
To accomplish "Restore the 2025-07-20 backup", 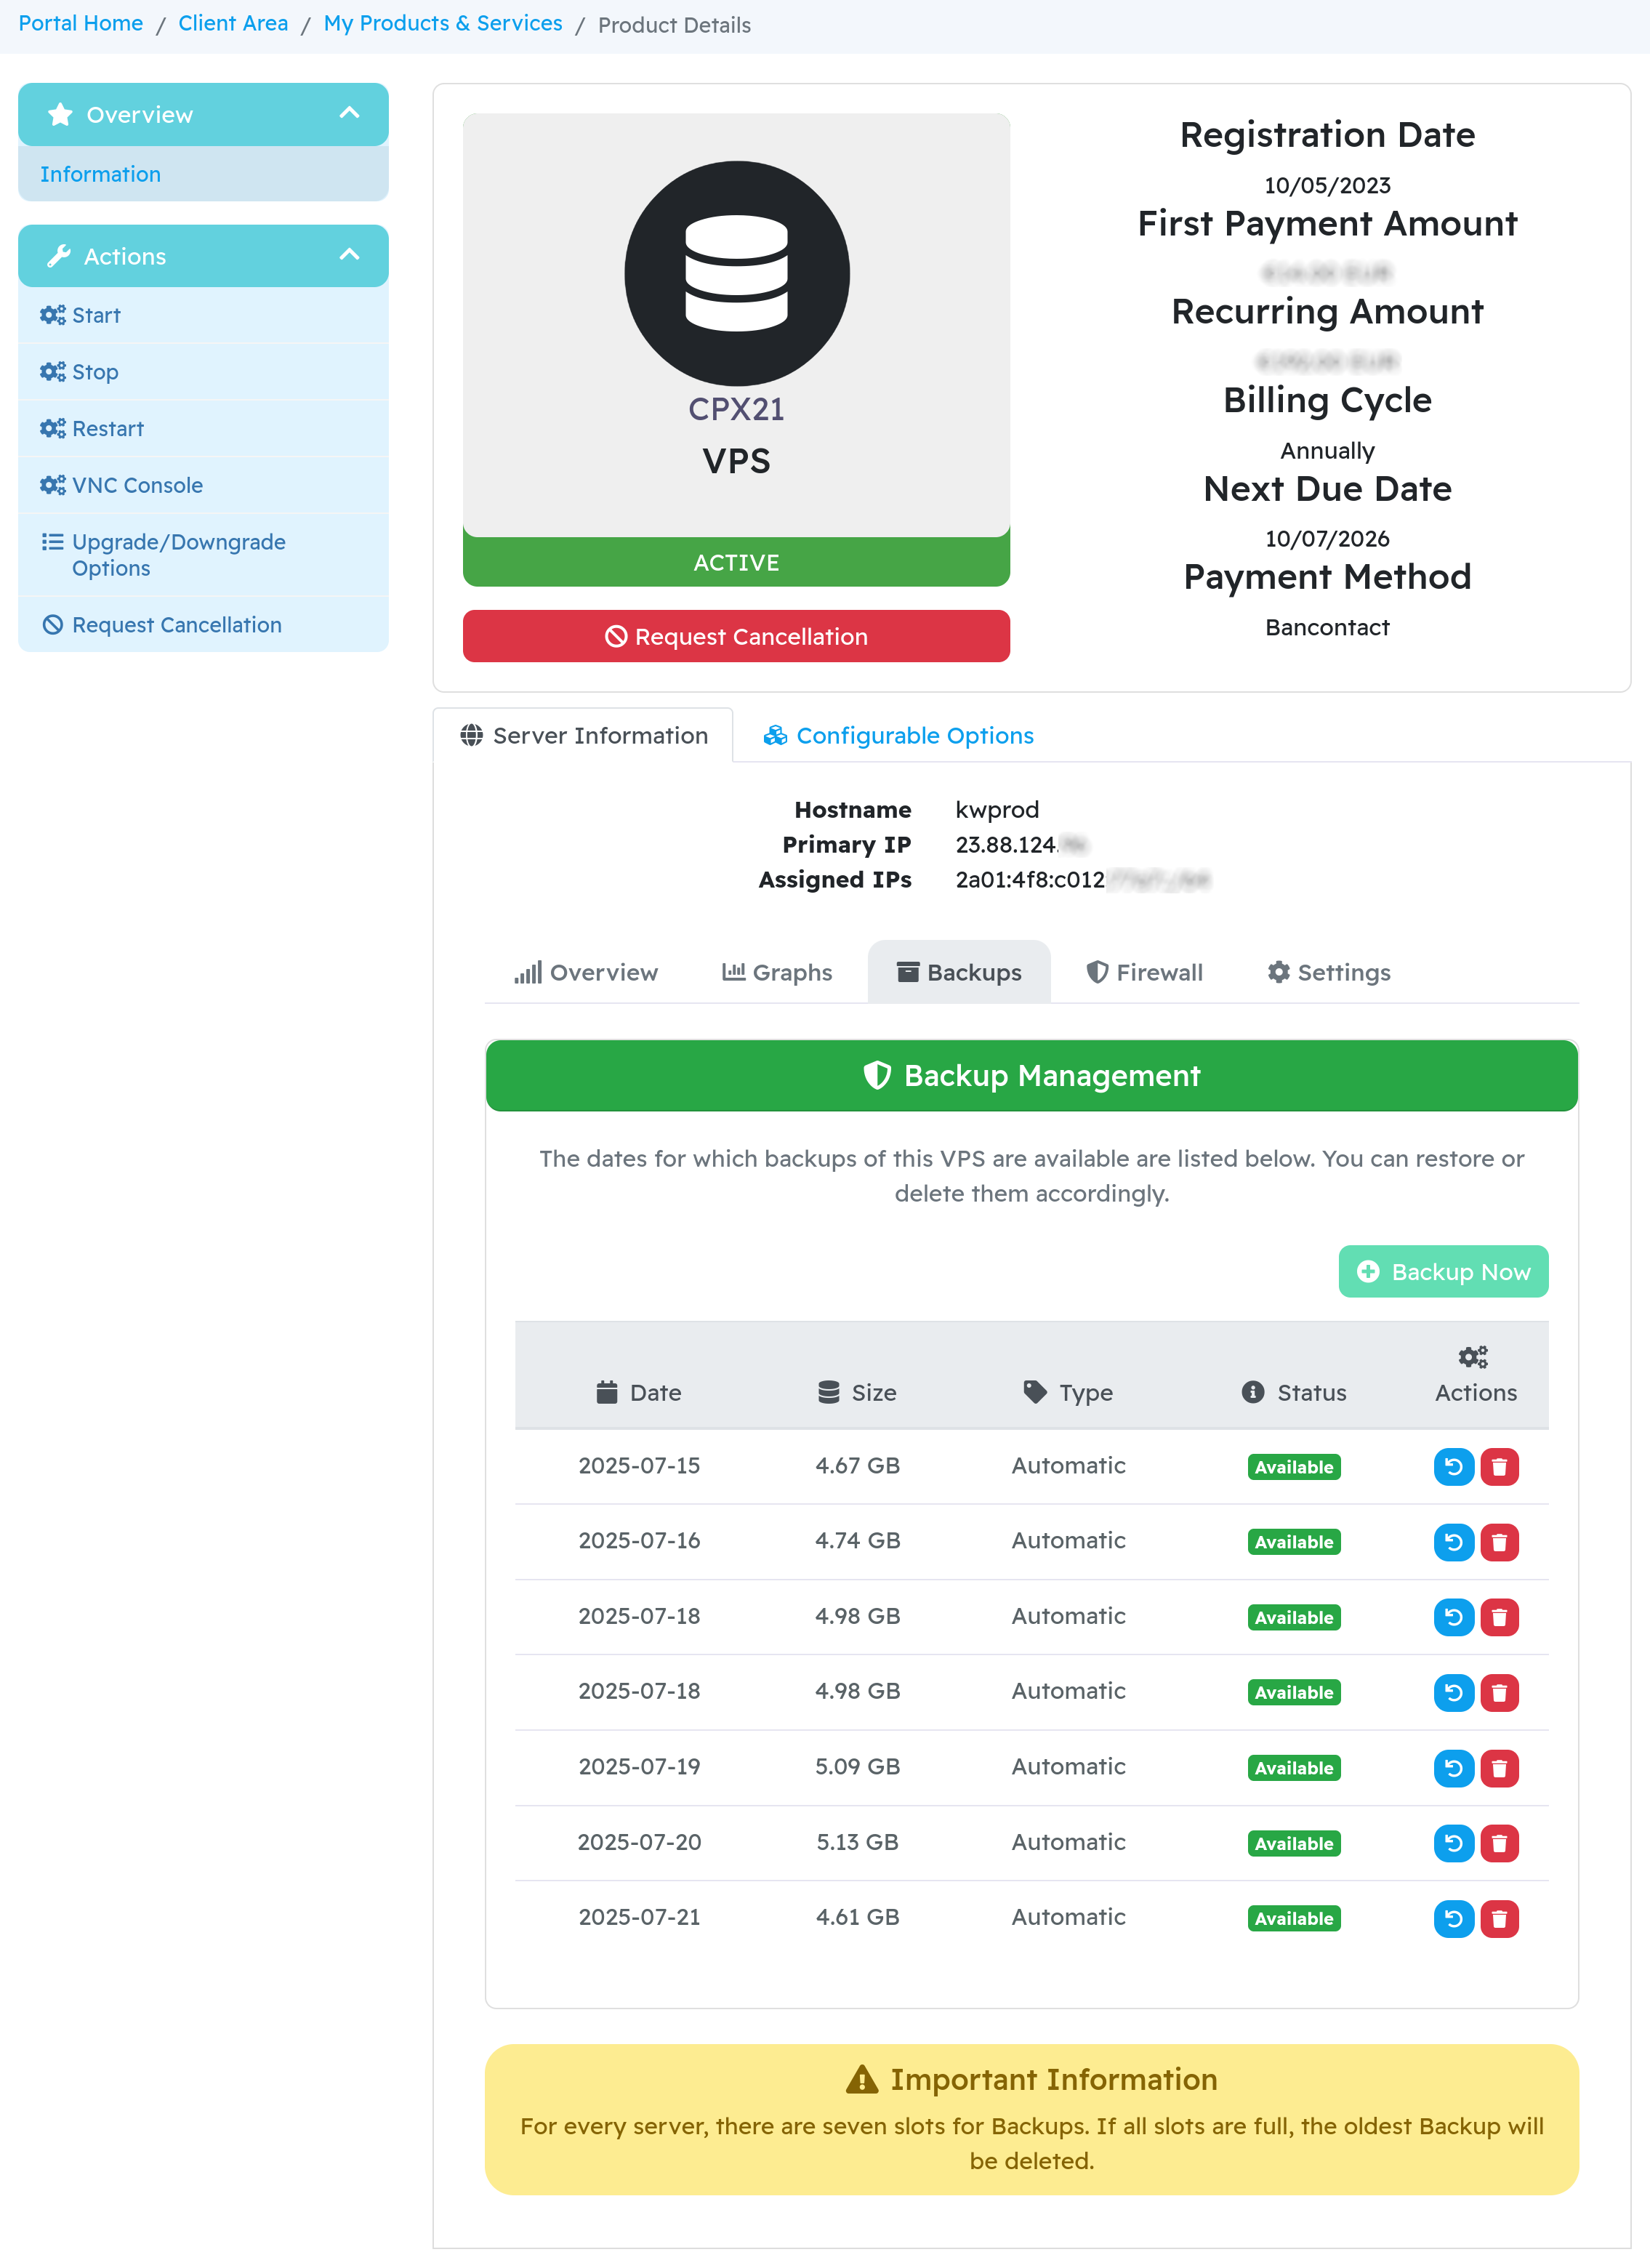I will point(1453,1842).
